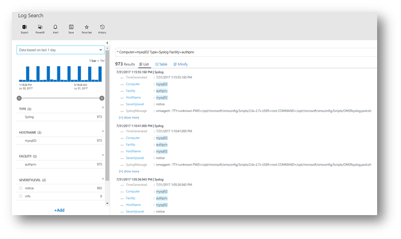This screenshot has width=401, height=239.
Task: Remove the TYPE filter with its X
Action: pyautogui.click(x=103, y=108)
